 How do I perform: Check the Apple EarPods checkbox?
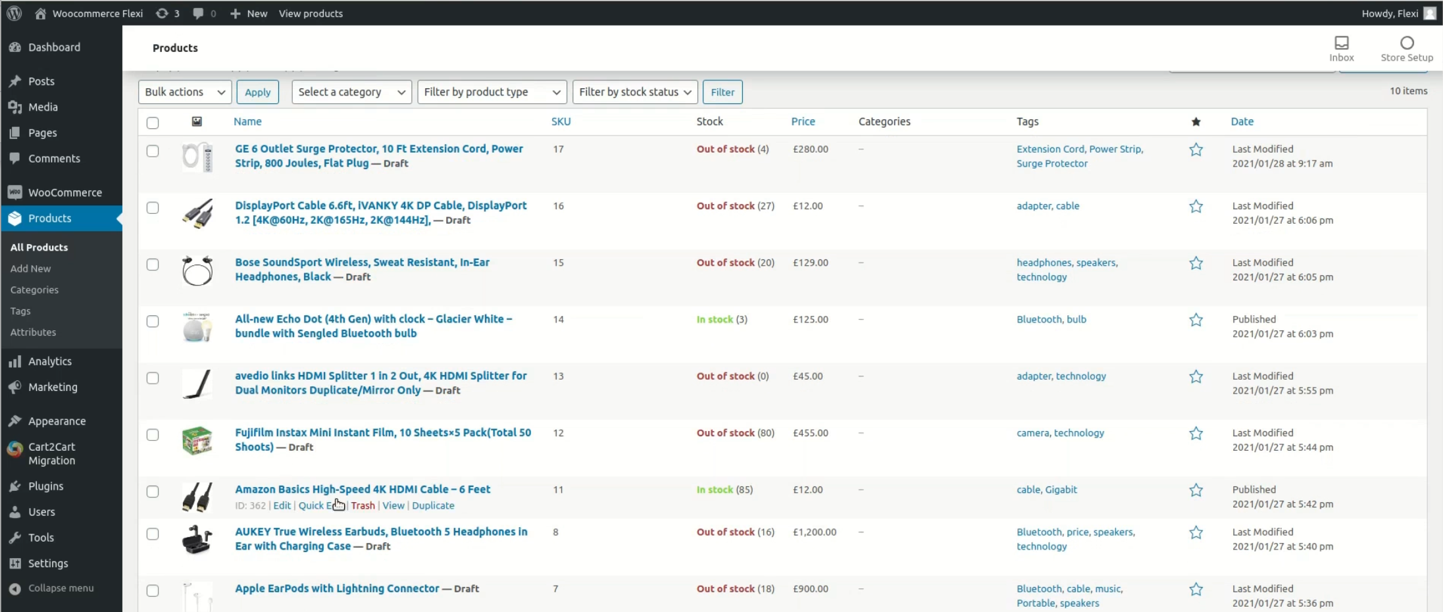tap(153, 590)
